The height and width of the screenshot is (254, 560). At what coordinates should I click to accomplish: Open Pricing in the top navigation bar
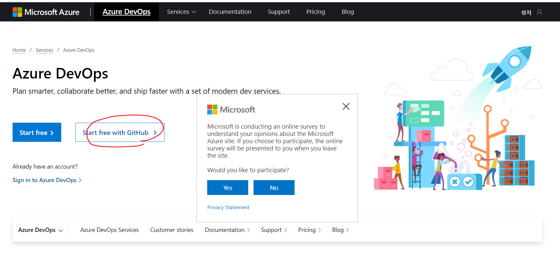point(316,12)
